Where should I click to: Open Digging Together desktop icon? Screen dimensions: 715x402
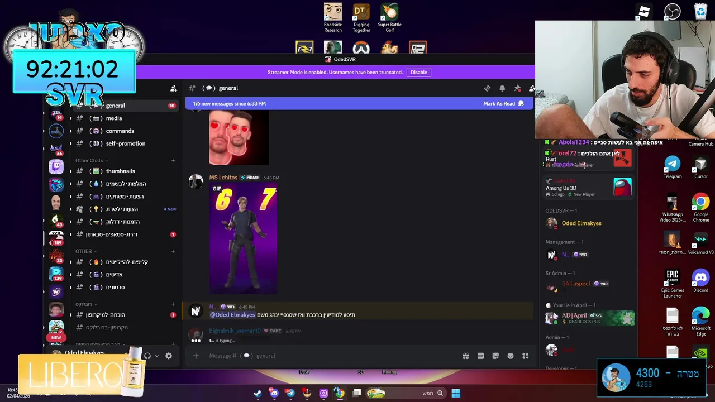361,18
